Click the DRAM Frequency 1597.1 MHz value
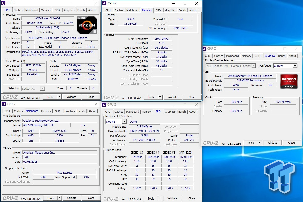The height and width of the screenshot is (202, 303). tap(161, 39)
